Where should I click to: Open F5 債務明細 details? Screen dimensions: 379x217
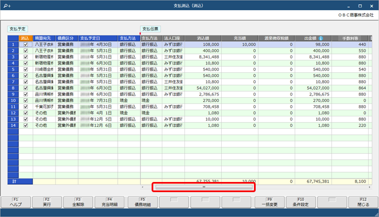(x=143, y=202)
